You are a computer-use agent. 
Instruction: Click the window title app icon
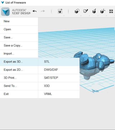pos(3,3)
